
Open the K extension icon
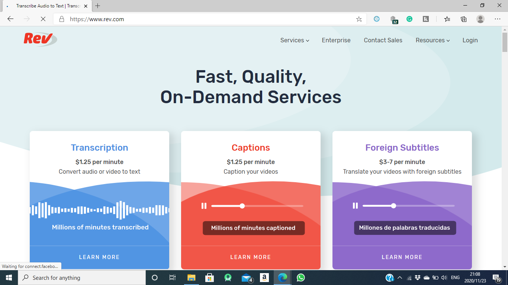point(426,19)
